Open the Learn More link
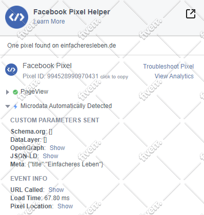 [x=49, y=21]
